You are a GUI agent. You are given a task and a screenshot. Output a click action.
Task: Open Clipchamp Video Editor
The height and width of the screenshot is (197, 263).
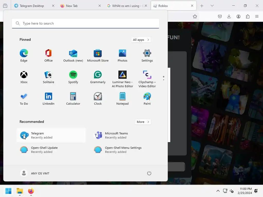[x=147, y=79]
